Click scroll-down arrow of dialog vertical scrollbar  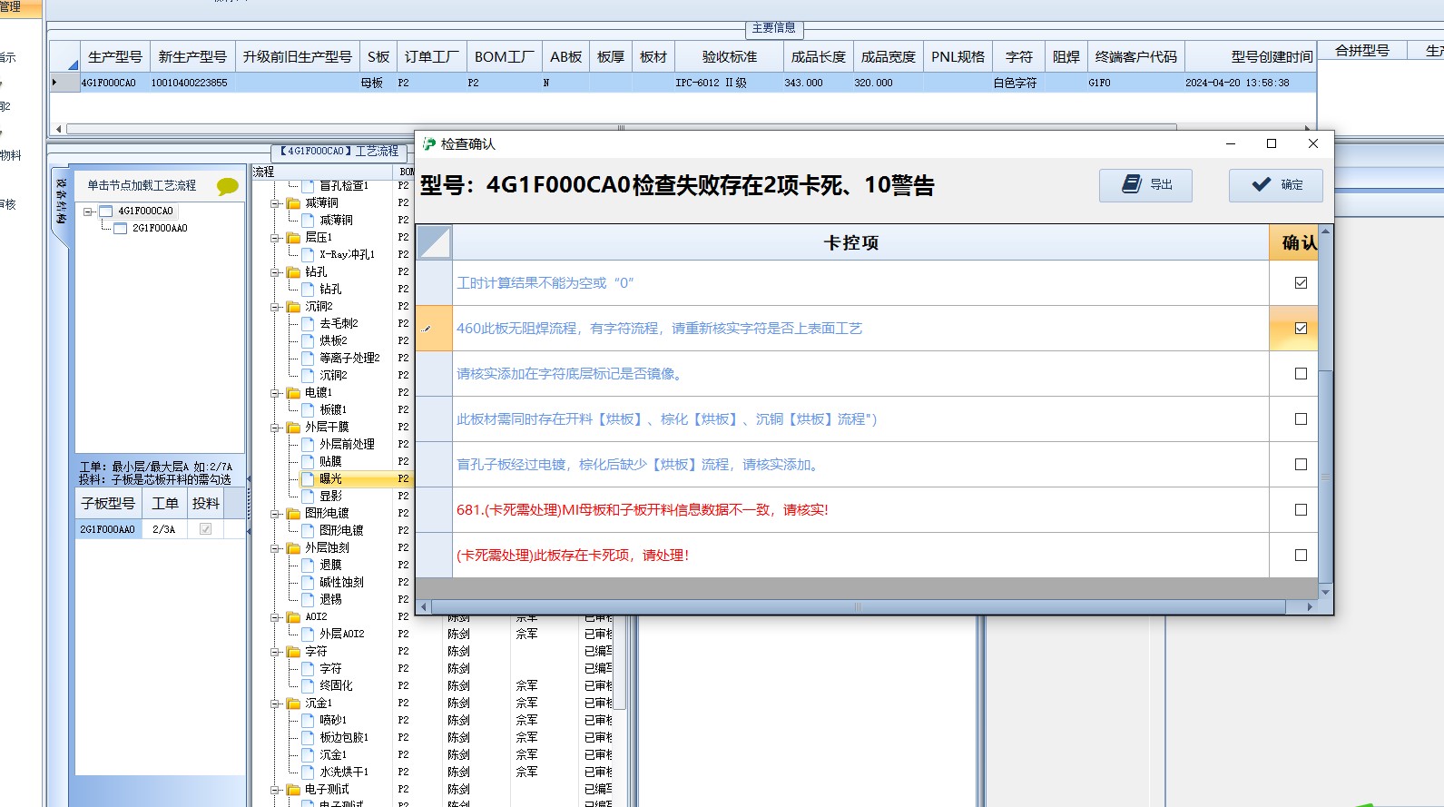click(x=1325, y=592)
